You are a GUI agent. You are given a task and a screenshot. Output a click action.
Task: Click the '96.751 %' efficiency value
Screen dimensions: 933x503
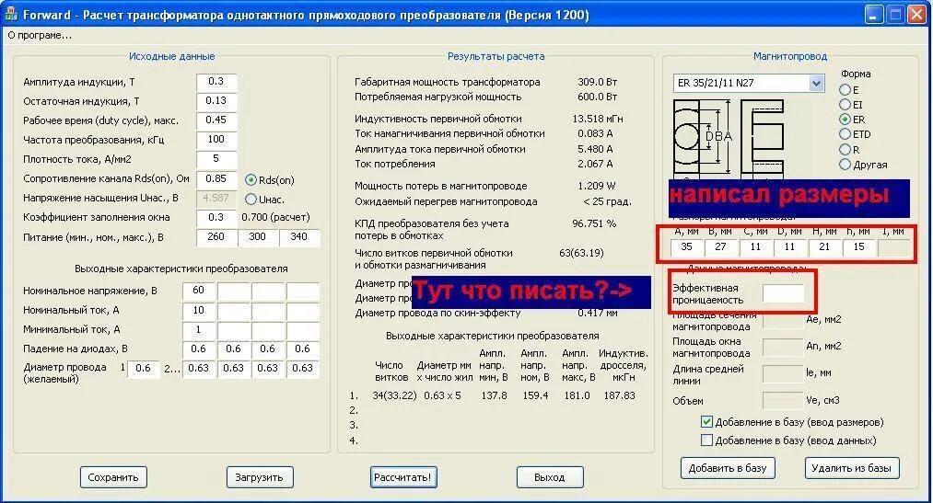click(x=594, y=223)
